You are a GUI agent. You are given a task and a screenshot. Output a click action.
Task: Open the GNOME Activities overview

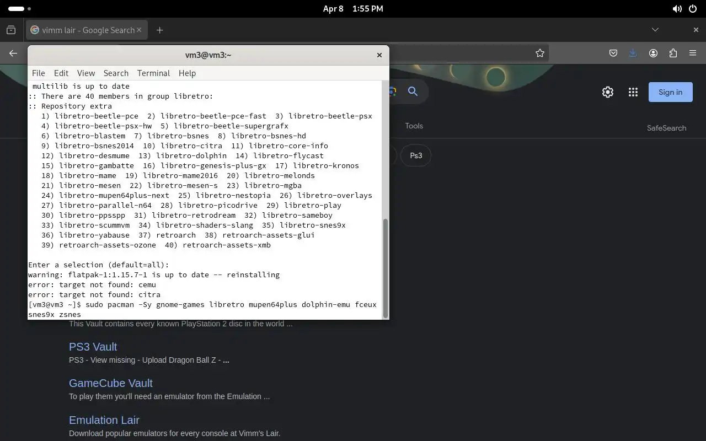coord(20,9)
